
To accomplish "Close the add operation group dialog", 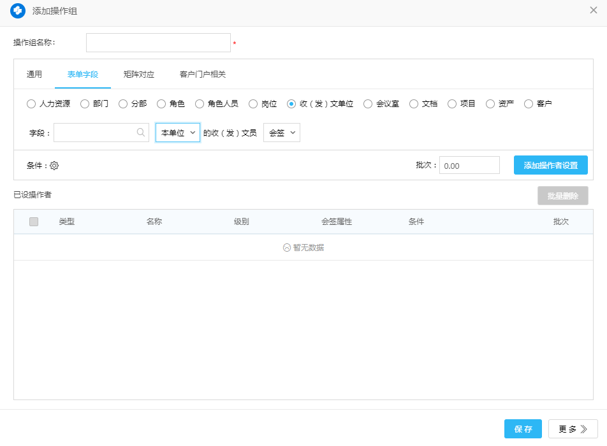I will (594, 10).
